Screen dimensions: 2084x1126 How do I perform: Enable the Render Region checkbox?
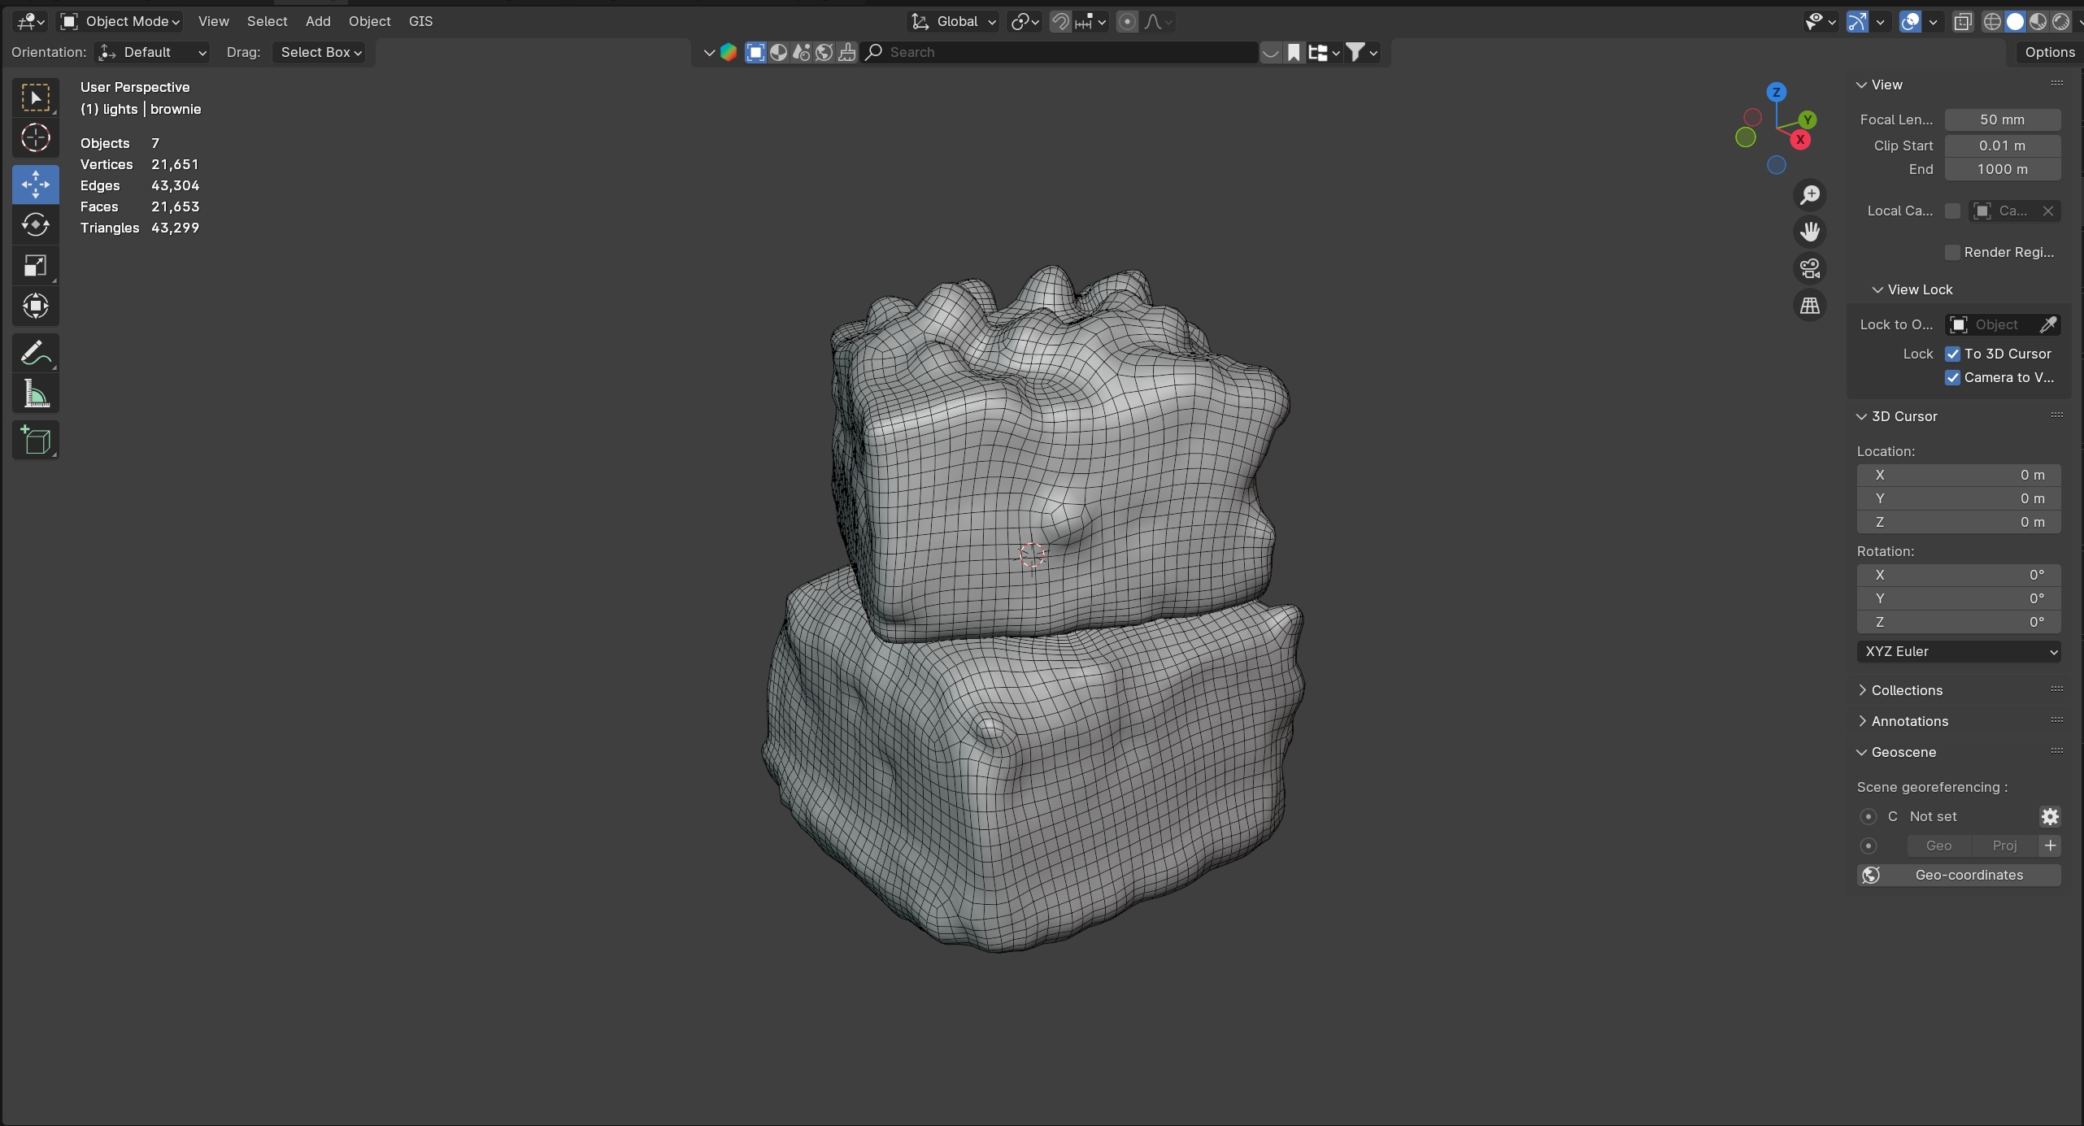(1952, 252)
